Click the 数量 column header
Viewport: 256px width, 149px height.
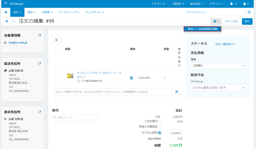coord(166,49)
